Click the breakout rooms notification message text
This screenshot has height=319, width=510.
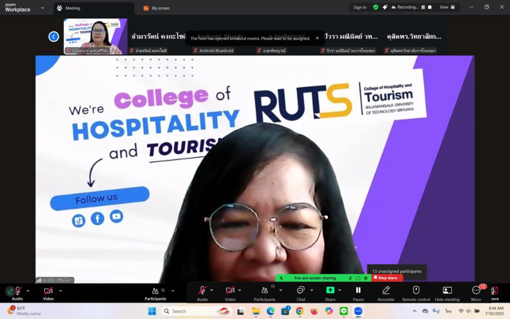(x=250, y=38)
